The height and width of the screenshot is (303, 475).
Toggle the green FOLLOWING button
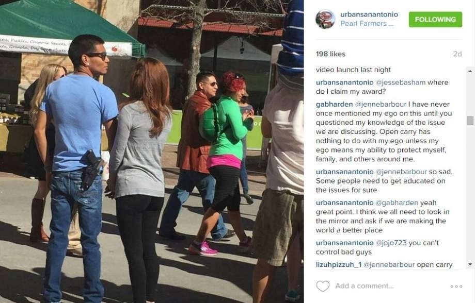click(x=435, y=20)
